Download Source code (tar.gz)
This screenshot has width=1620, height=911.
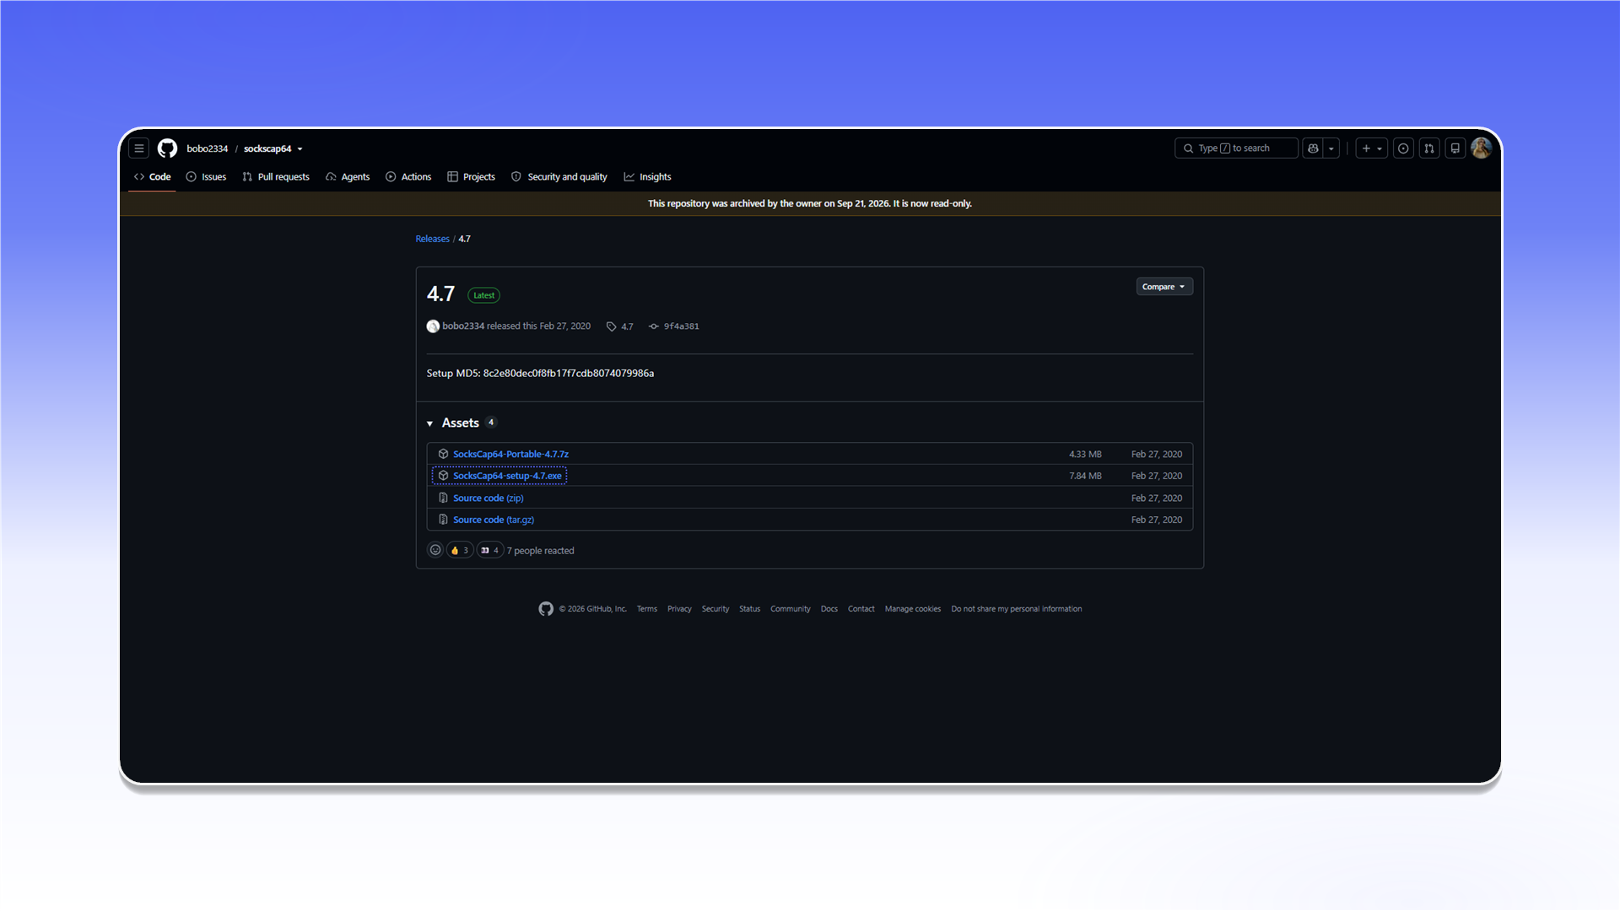pos(494,520)
